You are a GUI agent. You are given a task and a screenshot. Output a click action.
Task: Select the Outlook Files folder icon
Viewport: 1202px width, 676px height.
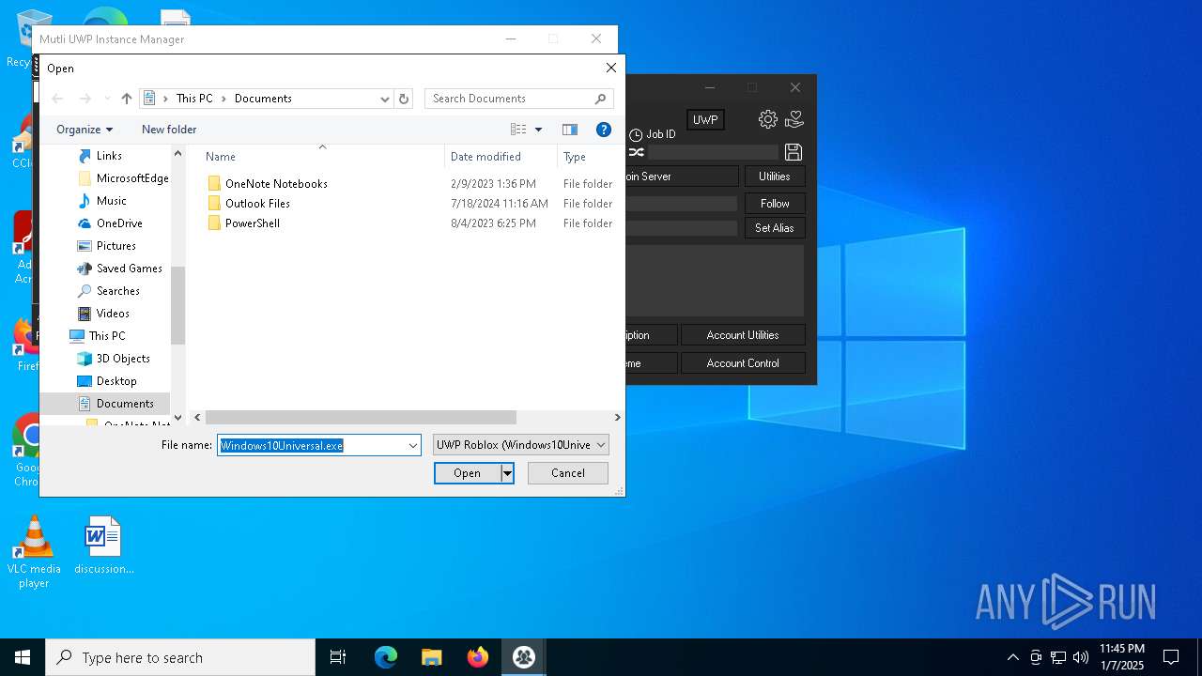(214, 204)
